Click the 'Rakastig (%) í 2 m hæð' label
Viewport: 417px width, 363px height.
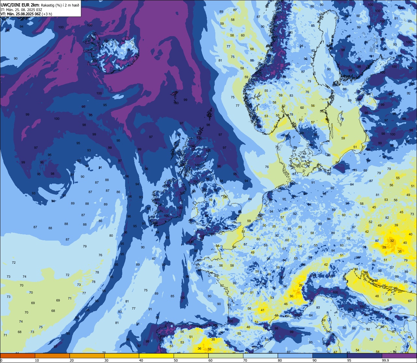60,5
